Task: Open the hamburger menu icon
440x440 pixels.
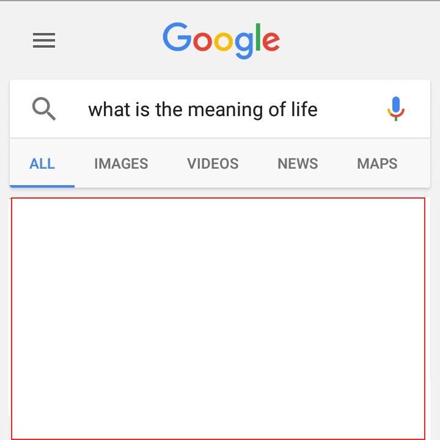Action: pyautogui.click(x=44, y=40)
